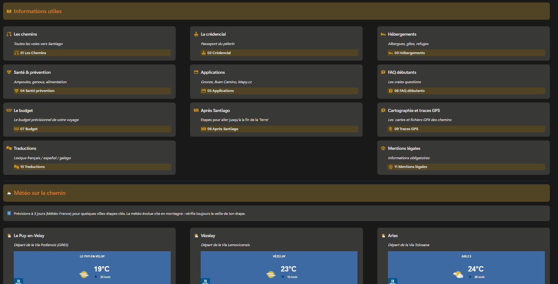This screenshot has height=284, width=558.
Task: Click the stamp icon beside La crédencial heading
Action: 196,34
